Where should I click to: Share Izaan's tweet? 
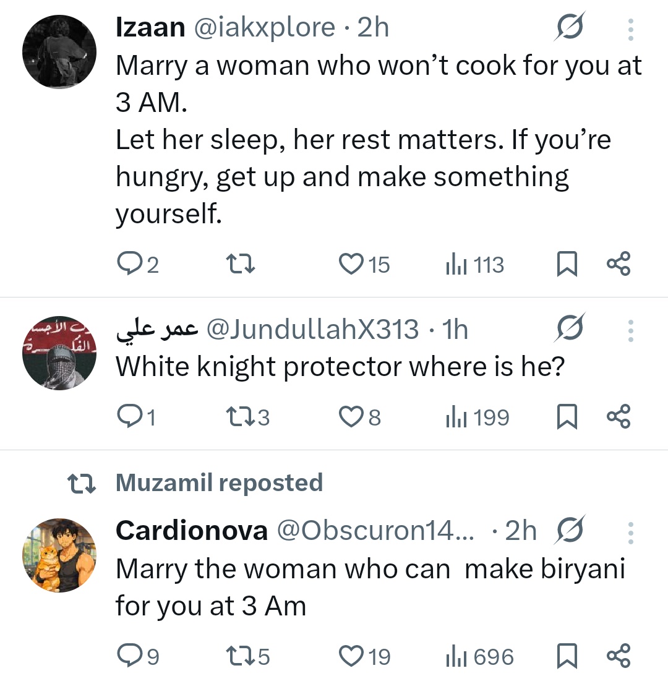coord(619,265)
